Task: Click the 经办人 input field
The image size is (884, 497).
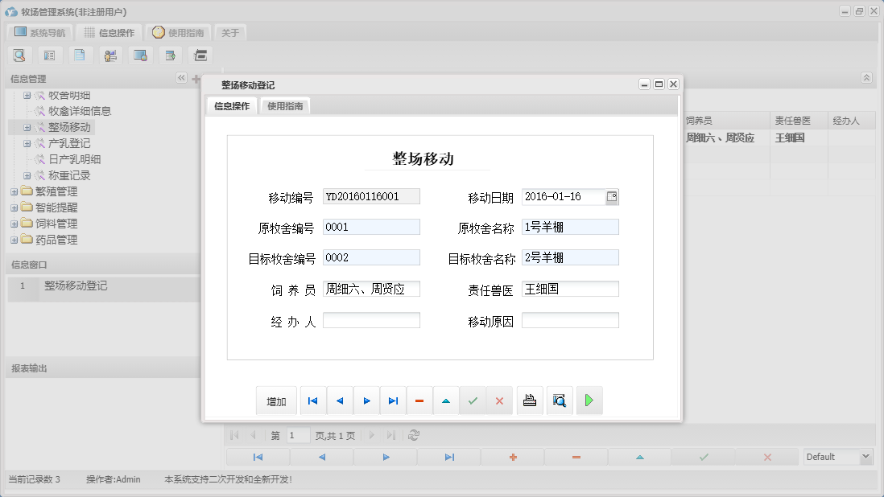Action: 371,319
